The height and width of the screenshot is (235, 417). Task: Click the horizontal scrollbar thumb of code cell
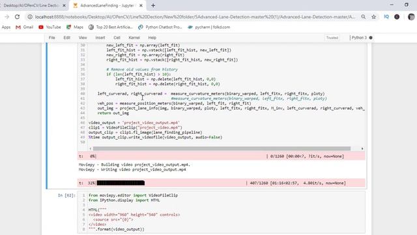coord(222,149)
